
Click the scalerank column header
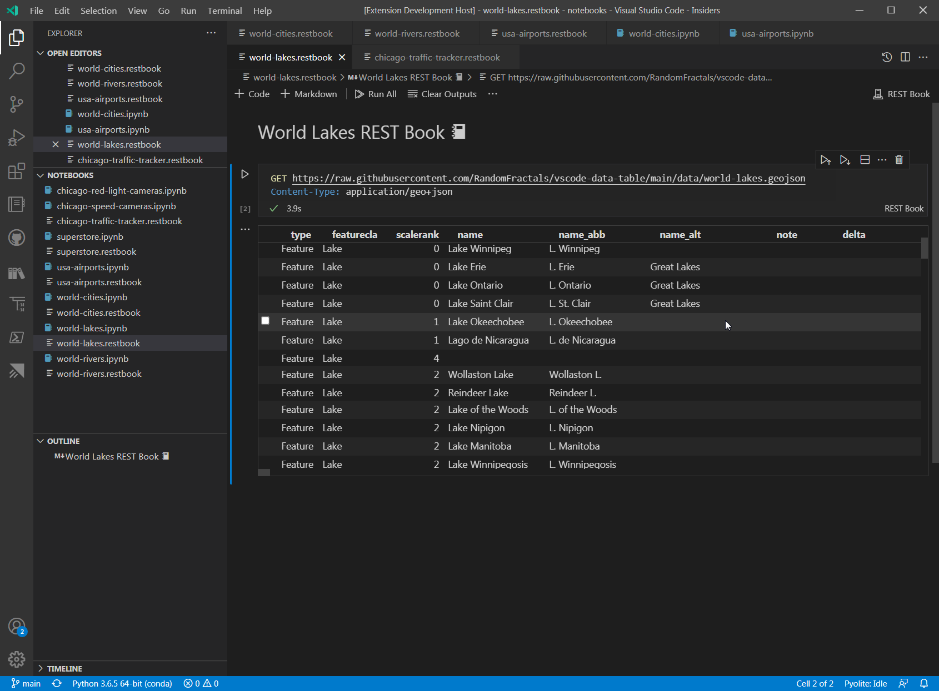pos(417,234)
